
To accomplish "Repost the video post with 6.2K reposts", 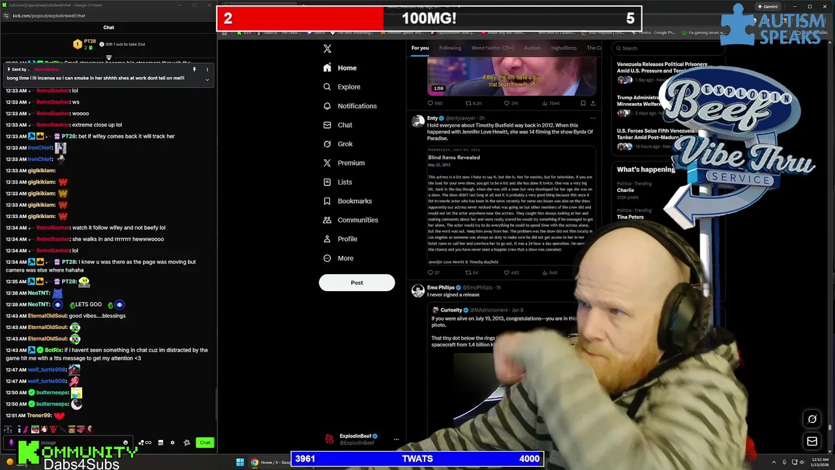I will pyautogui.click(x=473, y=103).
